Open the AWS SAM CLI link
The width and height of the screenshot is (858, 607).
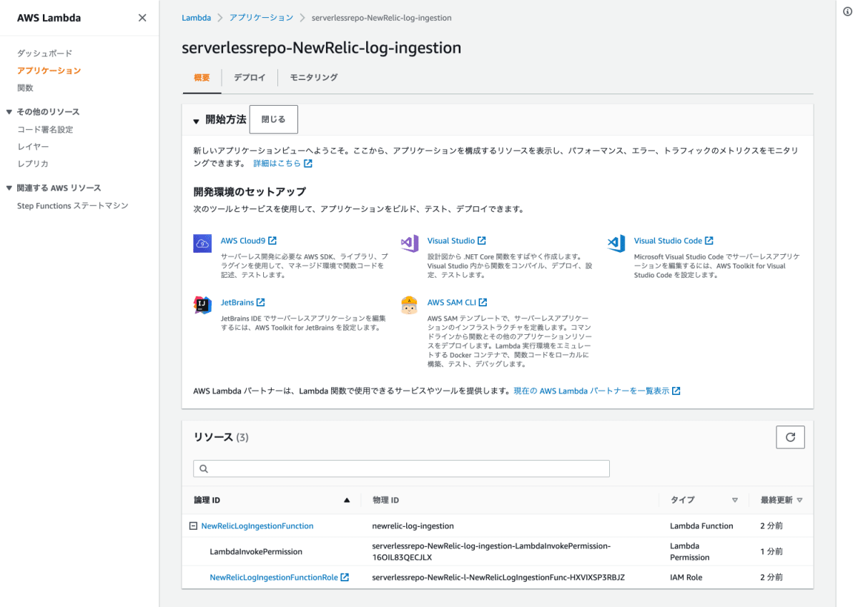click(x=452, y=302)
